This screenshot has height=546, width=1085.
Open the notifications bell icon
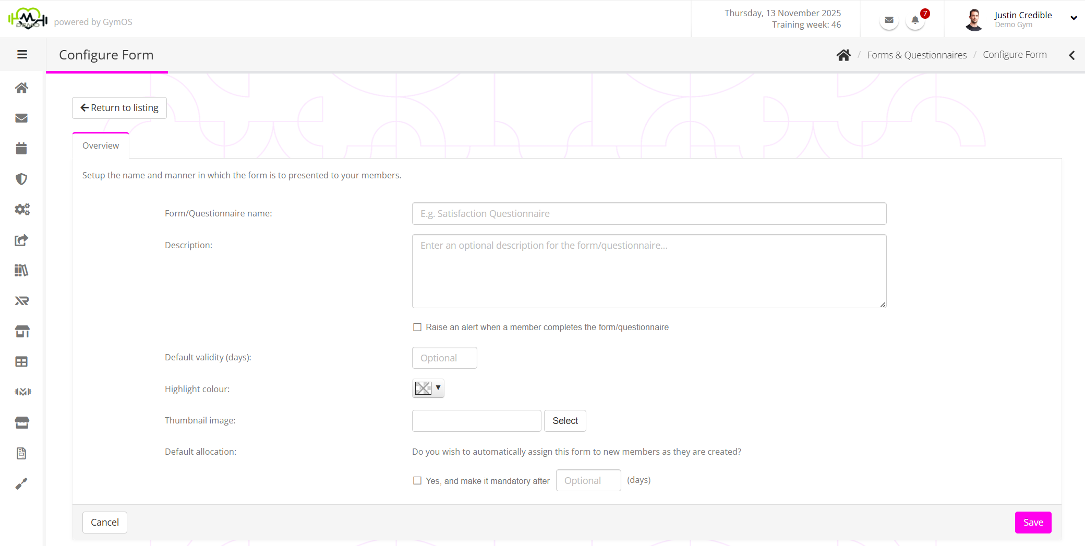coord(915,20)
